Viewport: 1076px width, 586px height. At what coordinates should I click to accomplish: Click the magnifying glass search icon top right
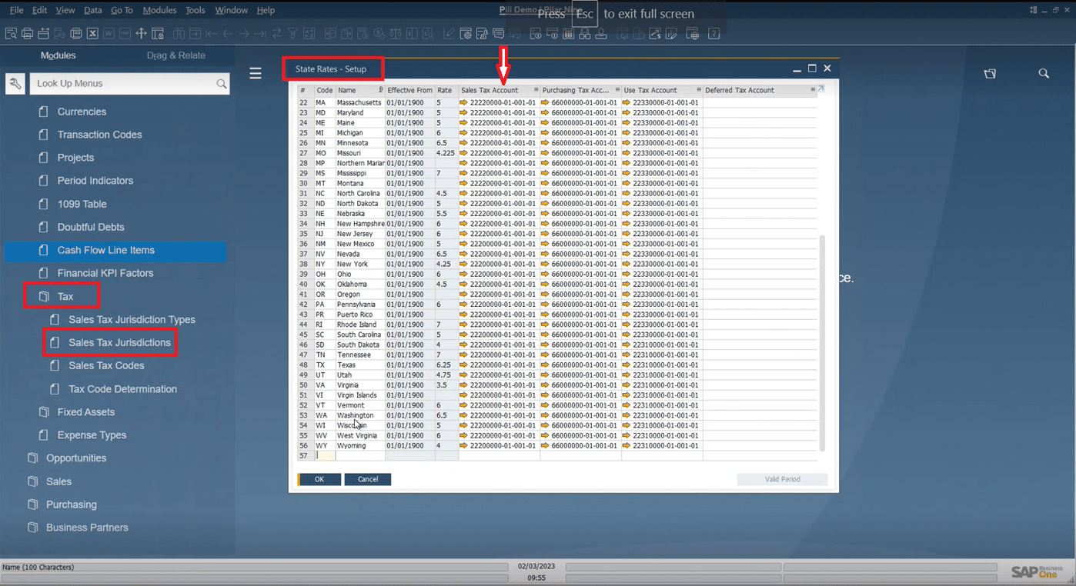pyautogui.click(x=1044, y=74)
